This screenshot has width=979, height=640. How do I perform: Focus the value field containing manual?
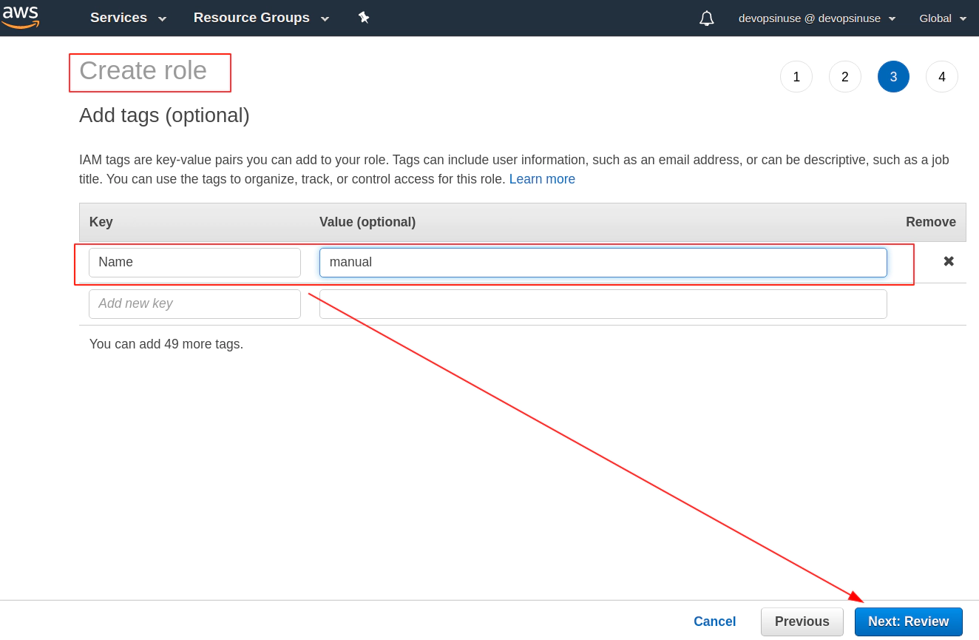603,263
